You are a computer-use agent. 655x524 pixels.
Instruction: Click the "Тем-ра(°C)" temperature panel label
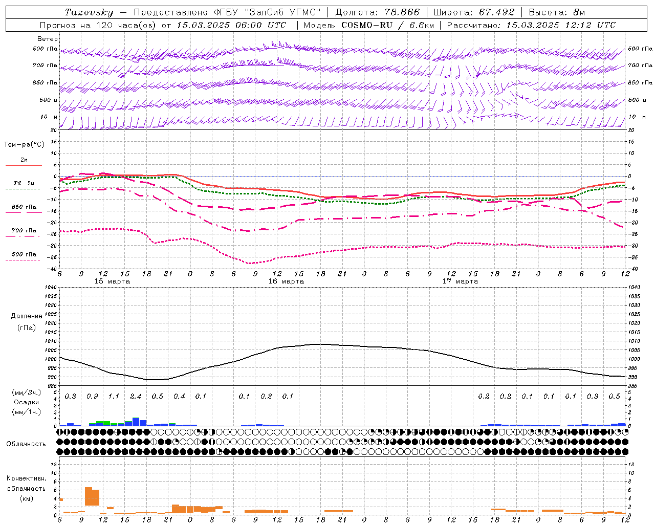24,145
